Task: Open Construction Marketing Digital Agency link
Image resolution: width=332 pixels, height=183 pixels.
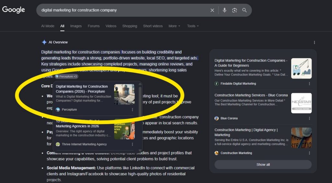Action: [246, 132]
